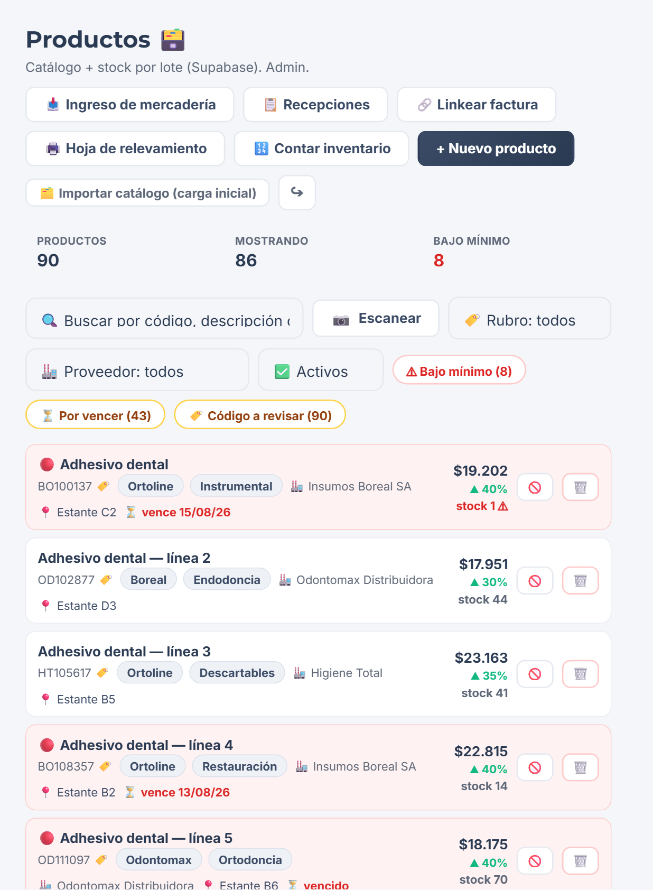Screen dimensions: 653x890
Task: Click price $17.951
Action: pos(483,564)
